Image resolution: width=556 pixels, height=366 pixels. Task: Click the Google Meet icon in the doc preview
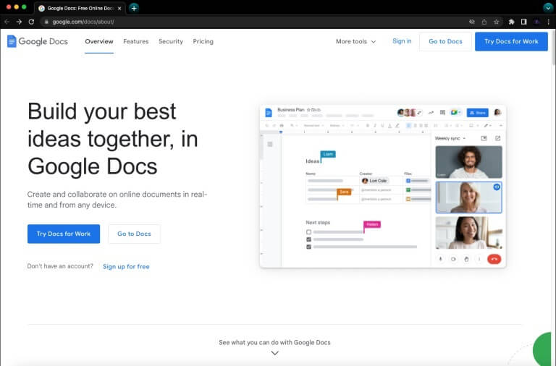[x=455, y=113]
